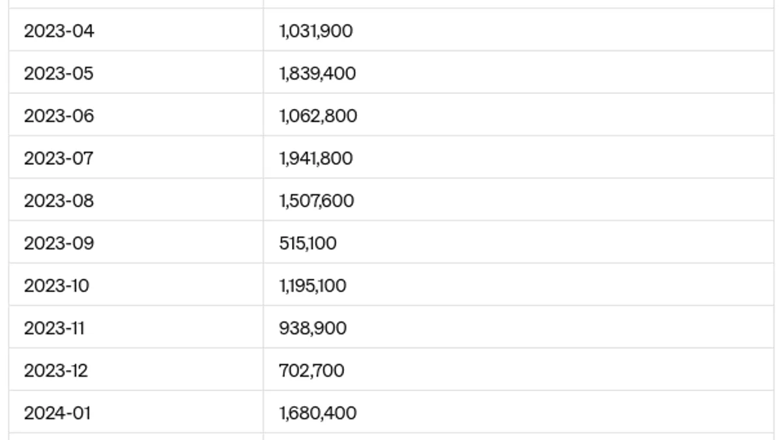Click the 1,507,600 value cell
782x440 pixels.
pos(317,200)
